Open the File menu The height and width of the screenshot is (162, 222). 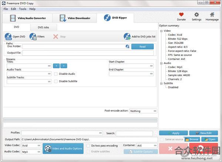(6, 9)
